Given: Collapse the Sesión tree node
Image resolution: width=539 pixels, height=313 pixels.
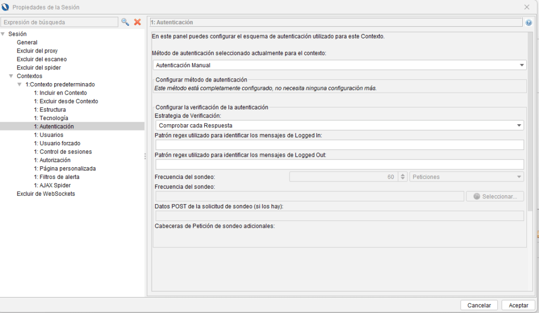Looking at the screenshot, I should point(3,34).
